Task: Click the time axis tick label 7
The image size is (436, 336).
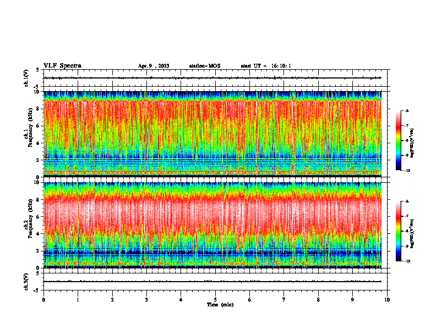Action: tap(284, 300)
